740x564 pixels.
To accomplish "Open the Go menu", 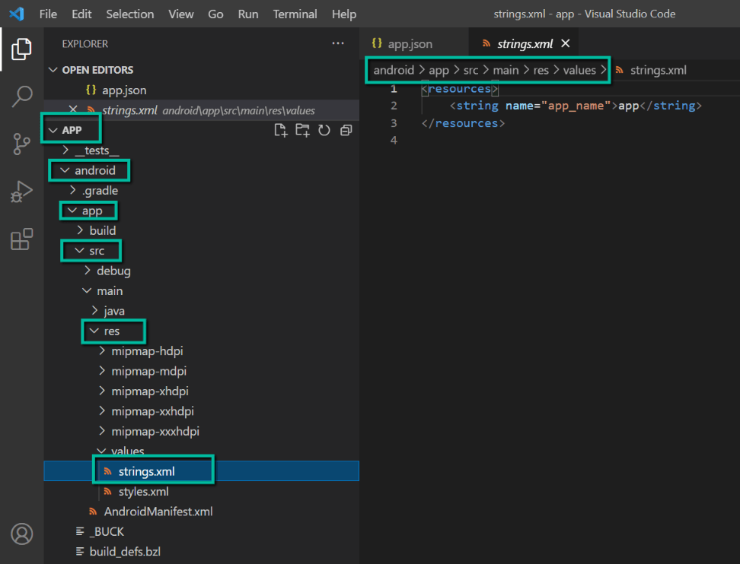I will tap(215, 14).
